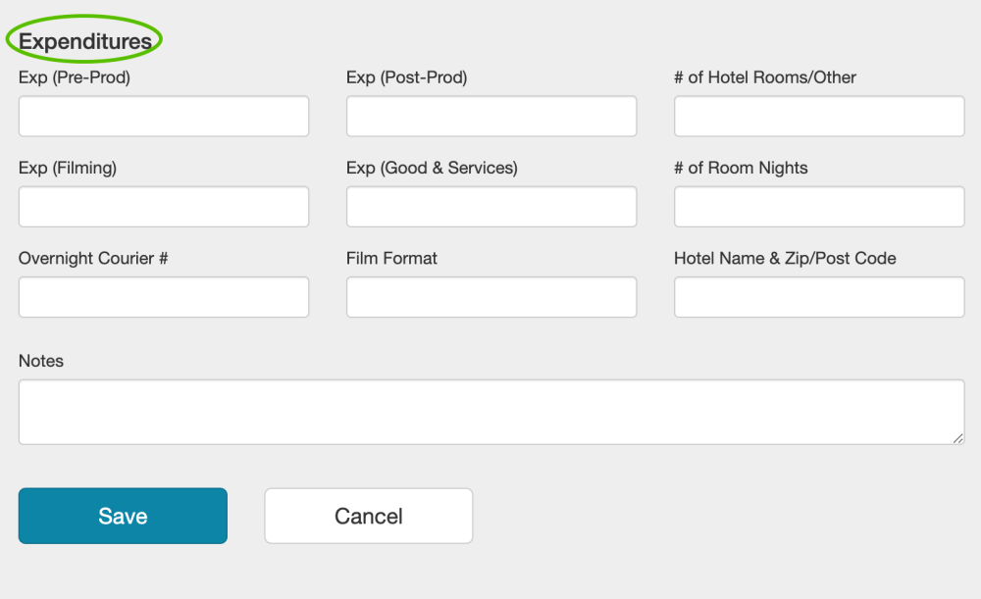
Task: Click the Exp (Pre-Prod) input field
Action: 164,116
